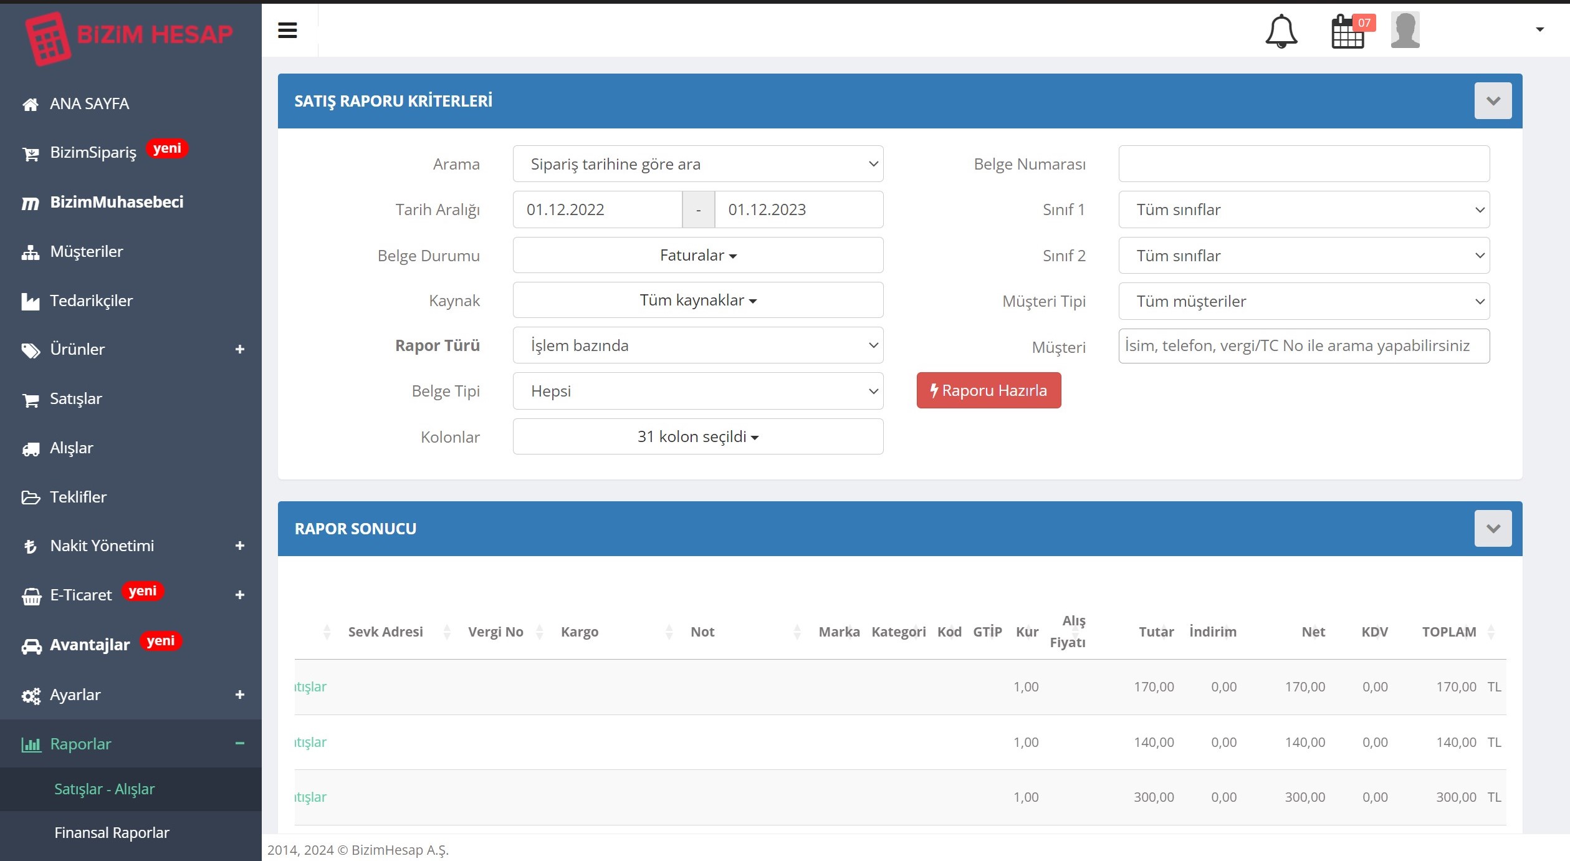Sort the table by TOPLAM column arrows

[x=1491, y=632]
